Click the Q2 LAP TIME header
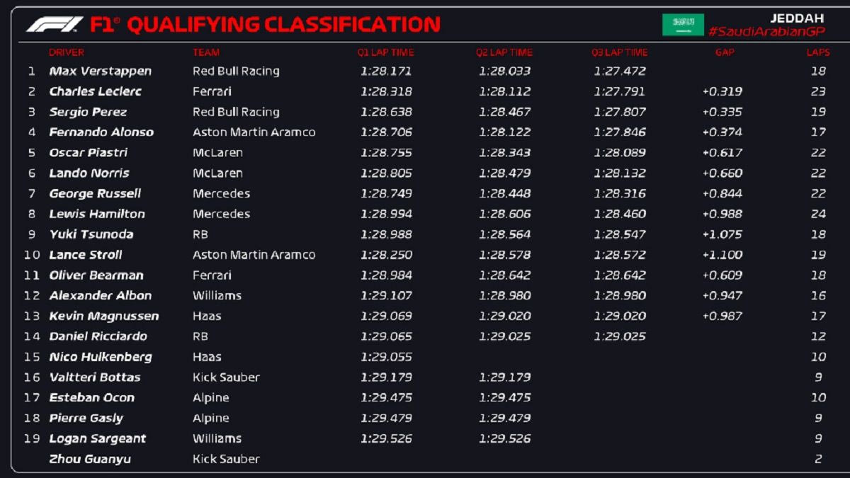This screenshot has width=850, height=478. pos(504,52)
